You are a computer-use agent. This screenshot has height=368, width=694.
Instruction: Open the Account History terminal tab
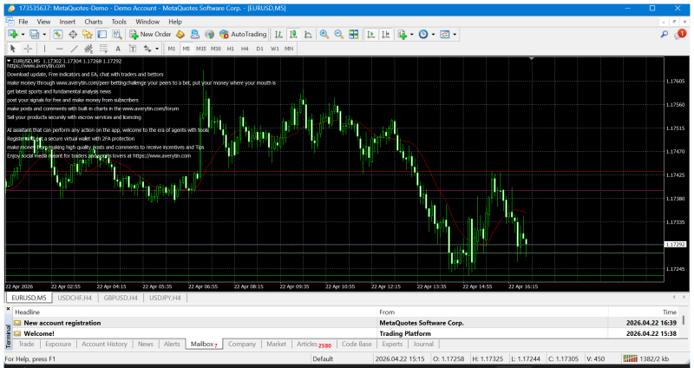[x=104, y=344]
